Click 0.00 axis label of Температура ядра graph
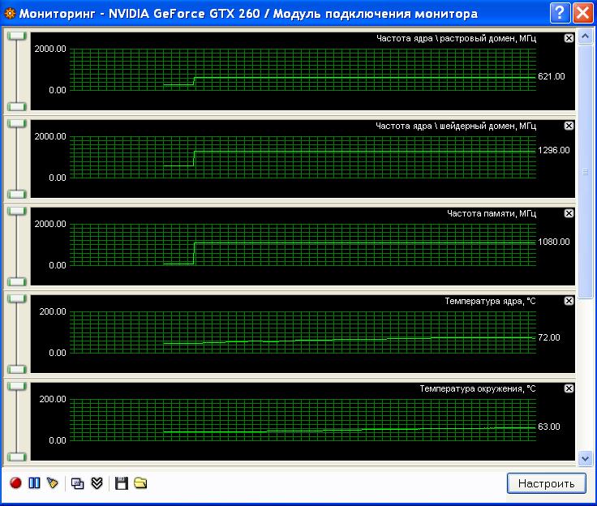597x506 pixels. tap(58, 353)
